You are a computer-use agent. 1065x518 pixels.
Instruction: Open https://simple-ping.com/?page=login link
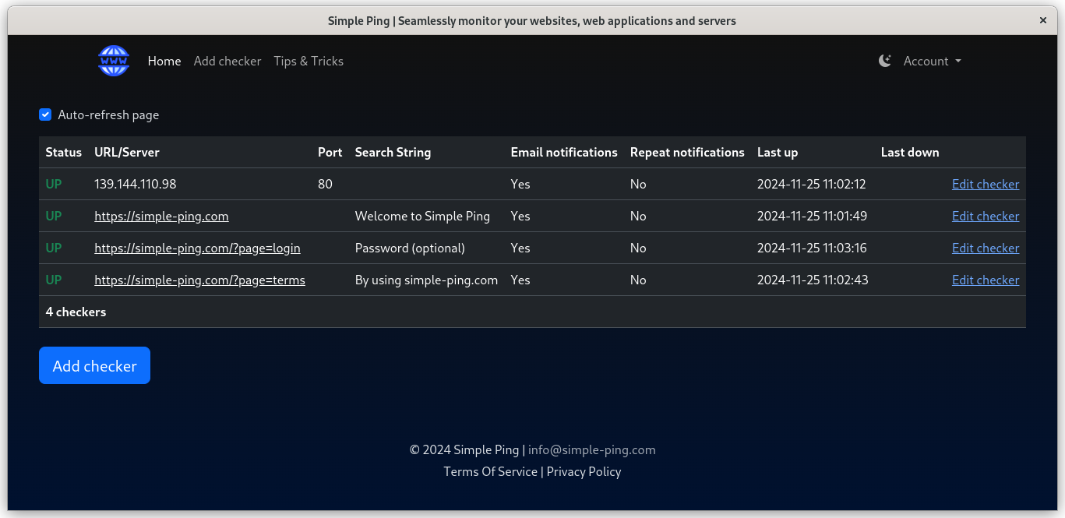click(x=197, y=248)
